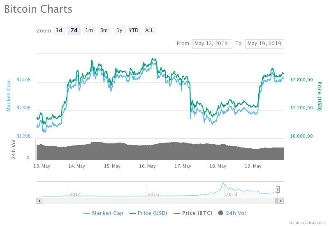The width and height of the screenshot is (329, 226).
Task: Click the Price (USD) axis title
Action: coord(320,96)
